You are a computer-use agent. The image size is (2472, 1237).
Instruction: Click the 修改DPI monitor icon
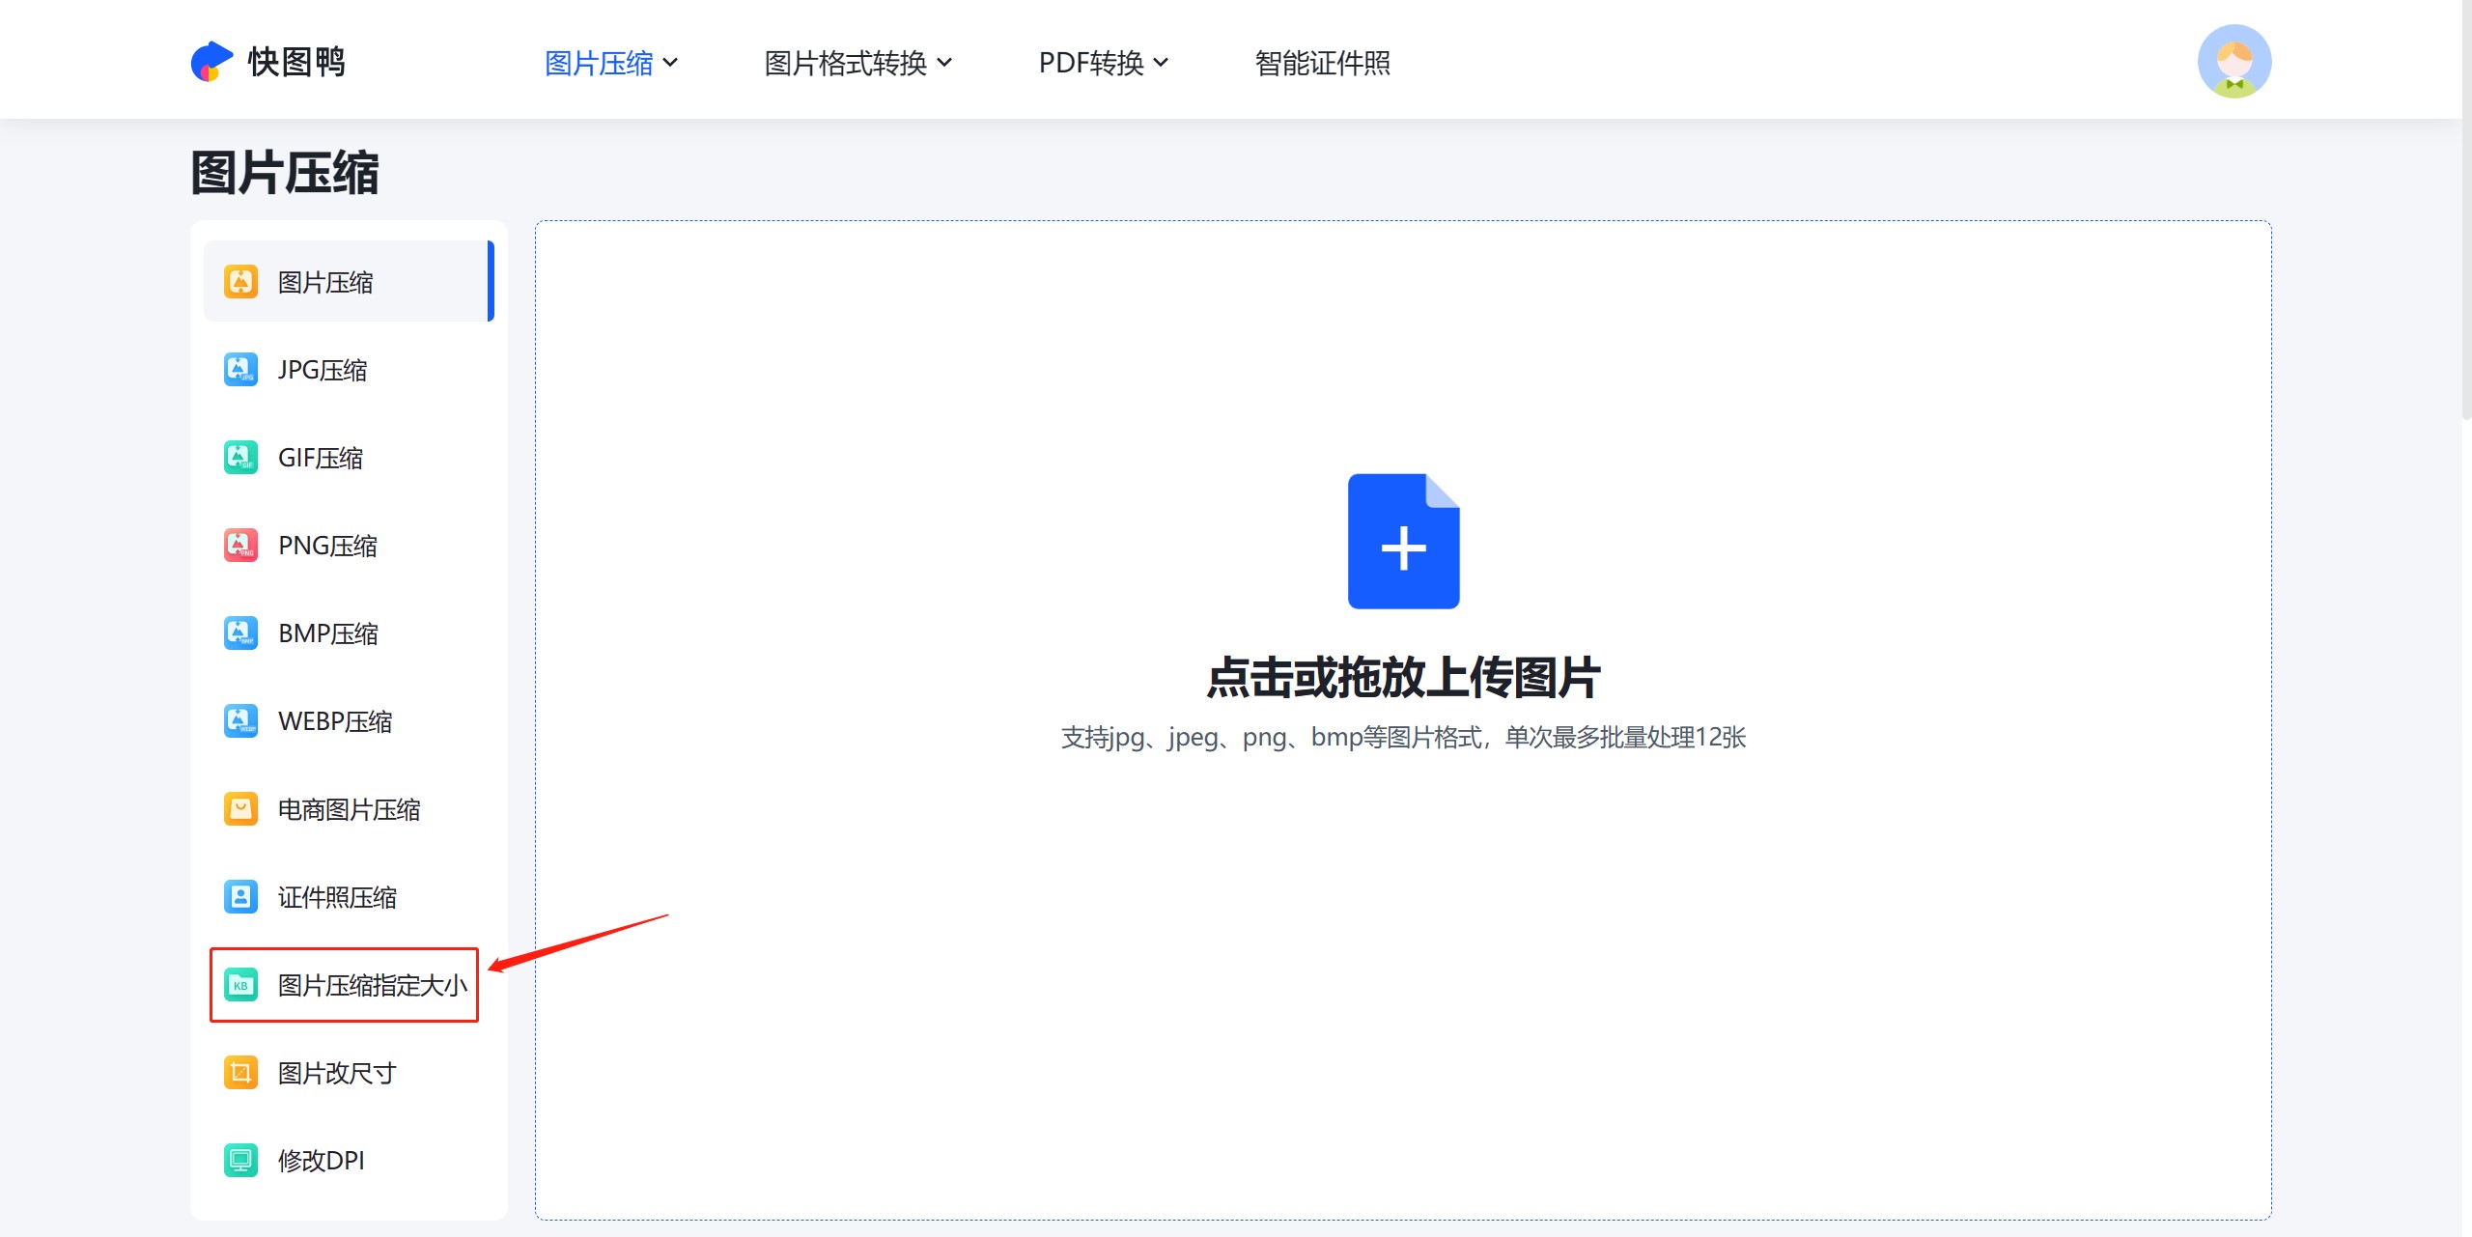[239, 1161]
